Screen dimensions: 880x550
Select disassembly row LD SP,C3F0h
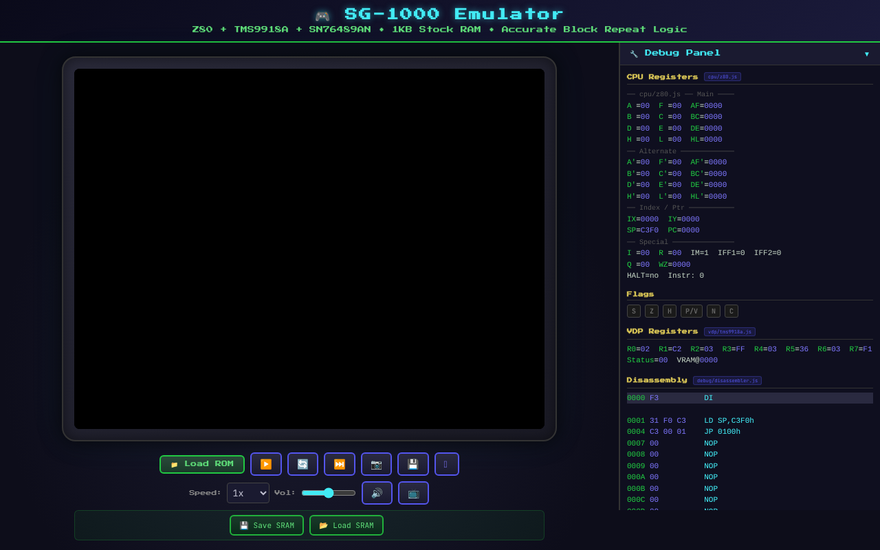pos(750,421)
